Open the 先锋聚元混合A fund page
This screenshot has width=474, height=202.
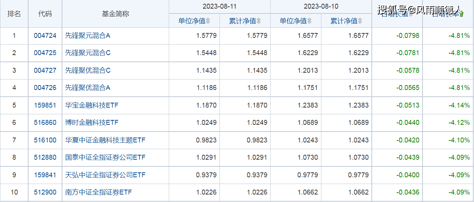tap(88, 36)
